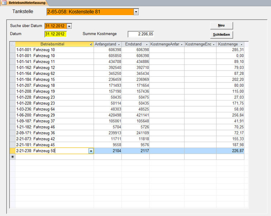Open the Tankstelle combo box dropdown arrow

(x=136, y=12)
